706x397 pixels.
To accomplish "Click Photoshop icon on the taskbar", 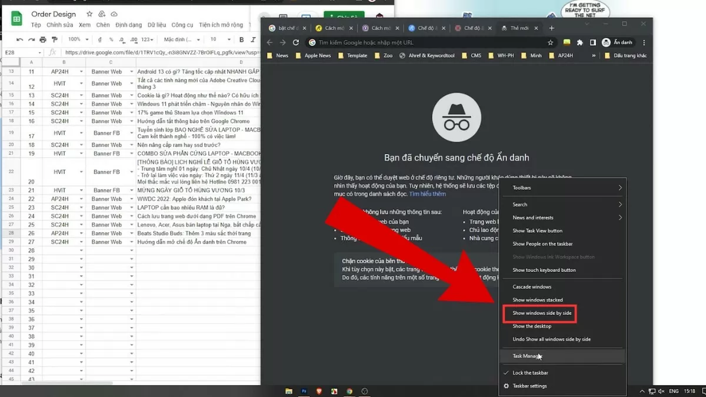I will point(304,391).
